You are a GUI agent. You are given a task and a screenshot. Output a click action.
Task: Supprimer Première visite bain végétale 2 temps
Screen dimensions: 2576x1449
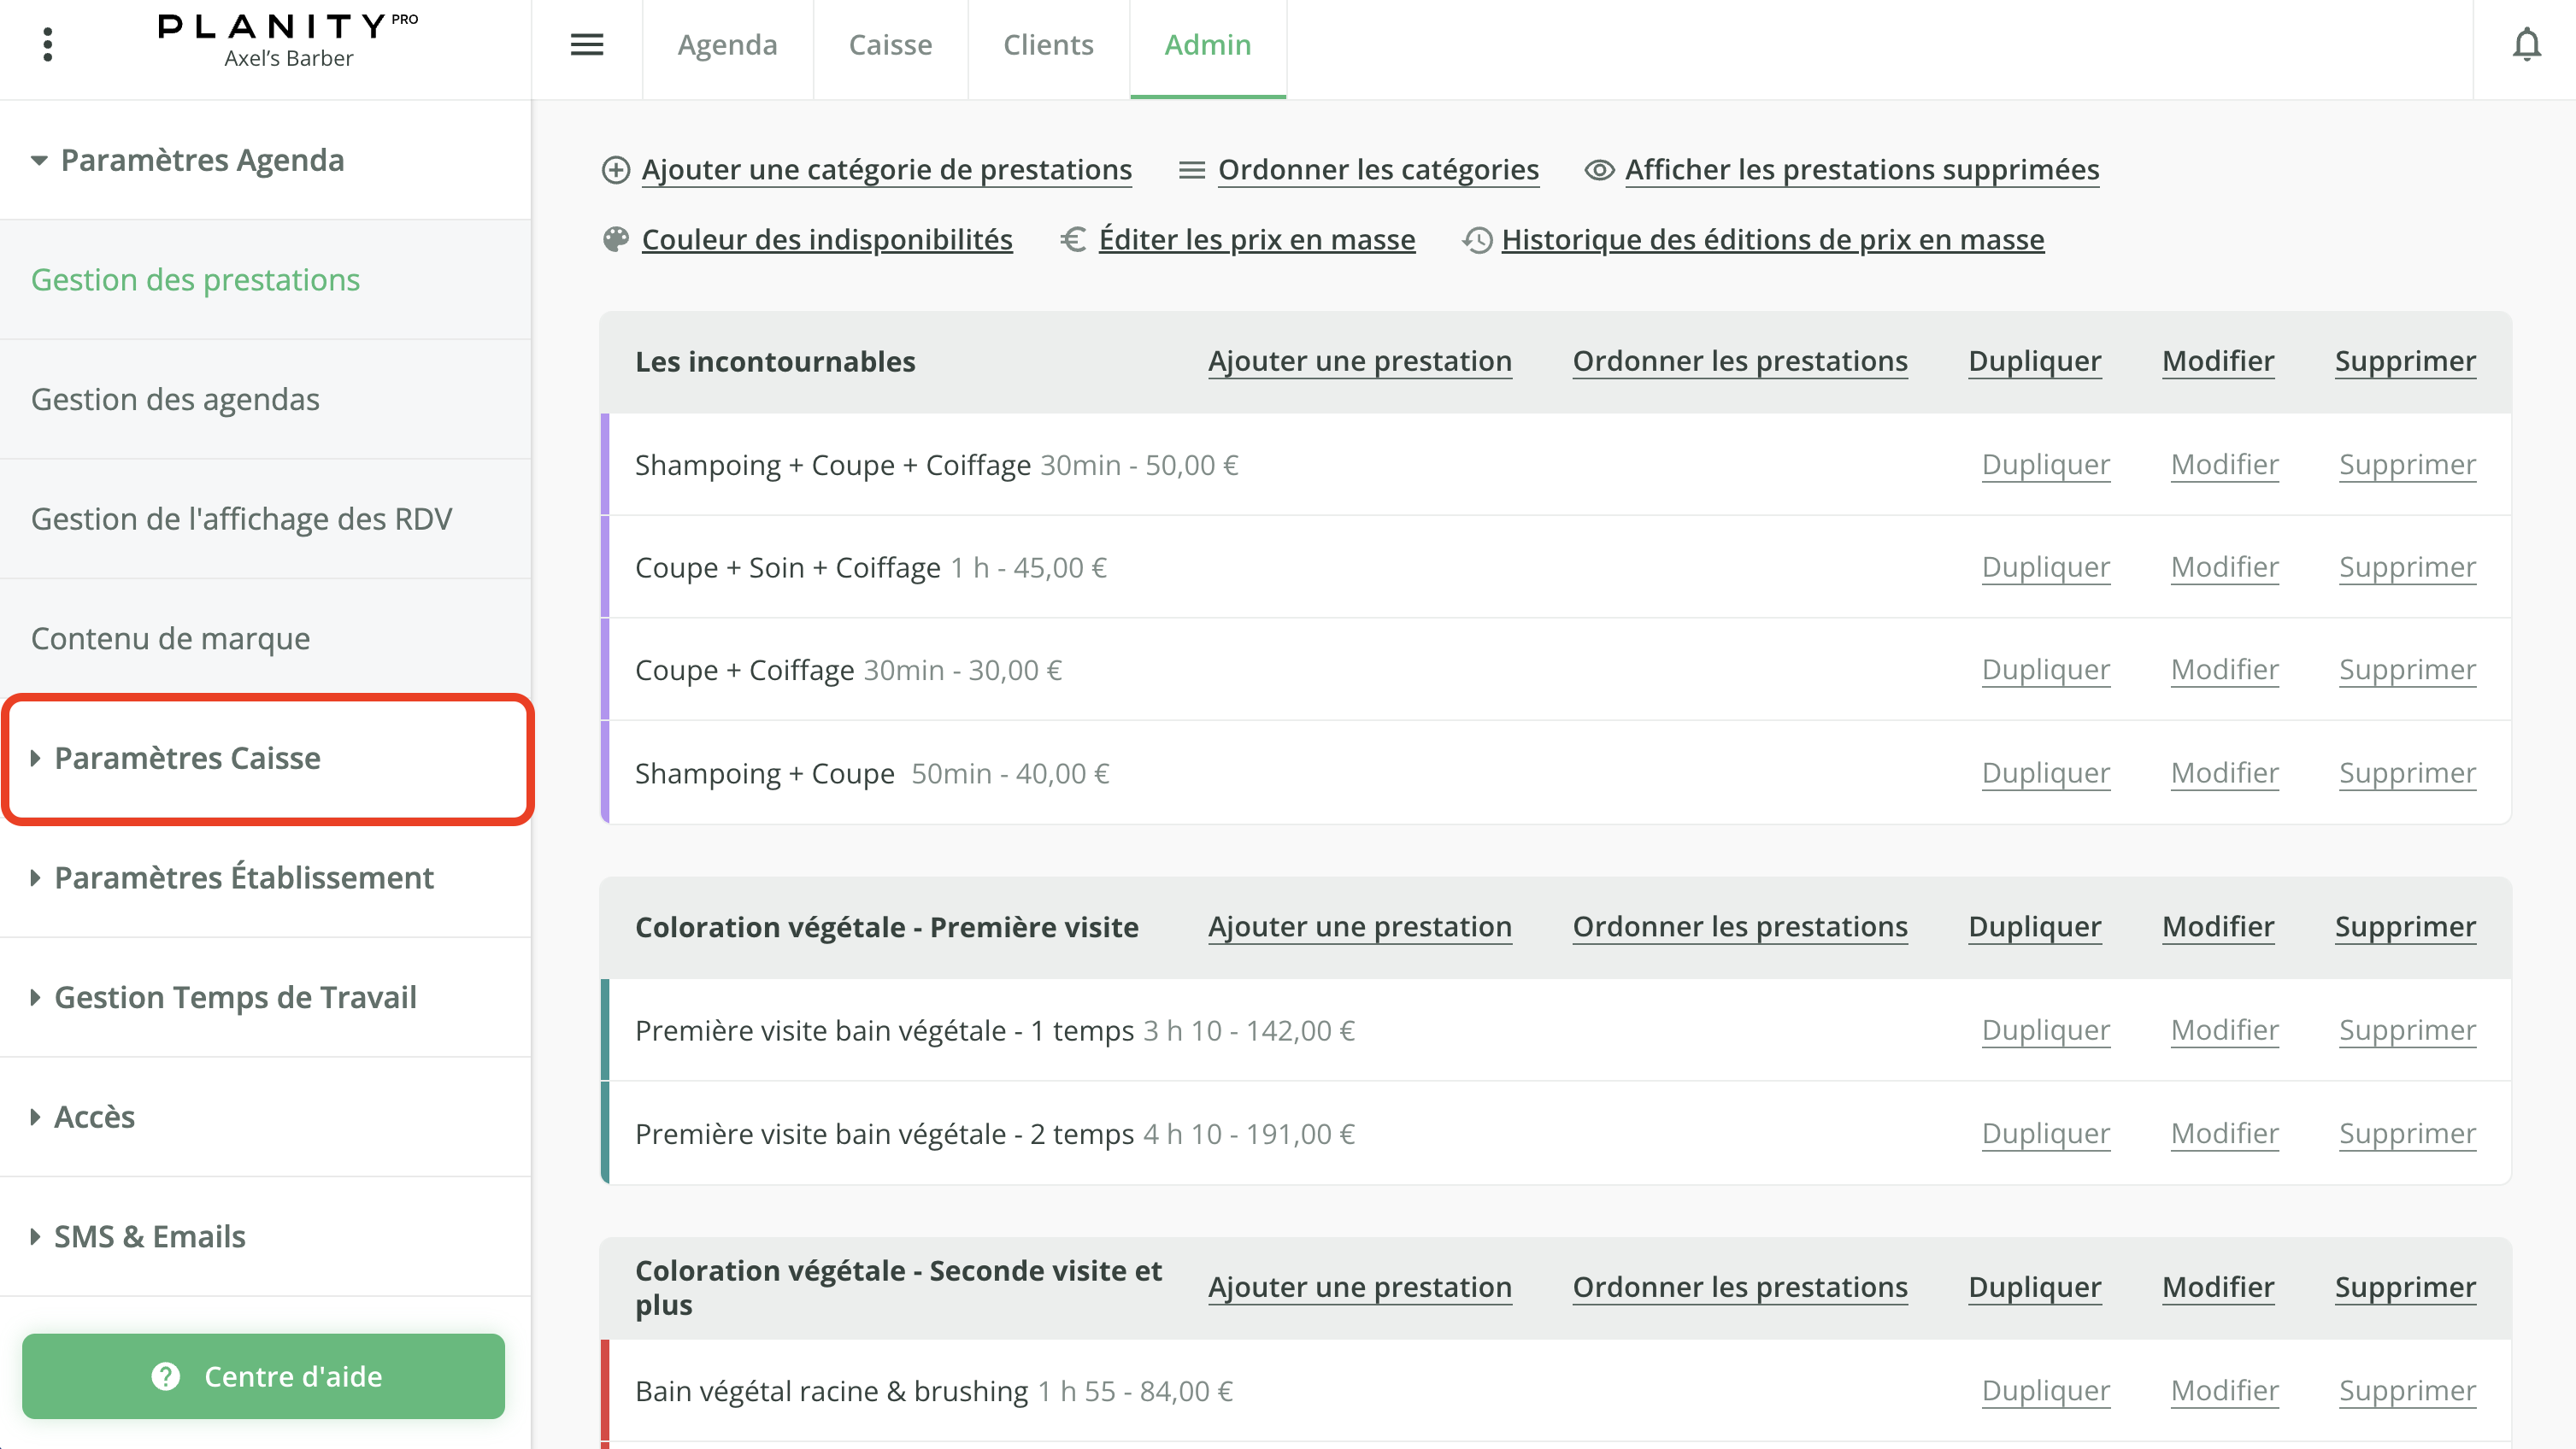coord(2406,1133)
